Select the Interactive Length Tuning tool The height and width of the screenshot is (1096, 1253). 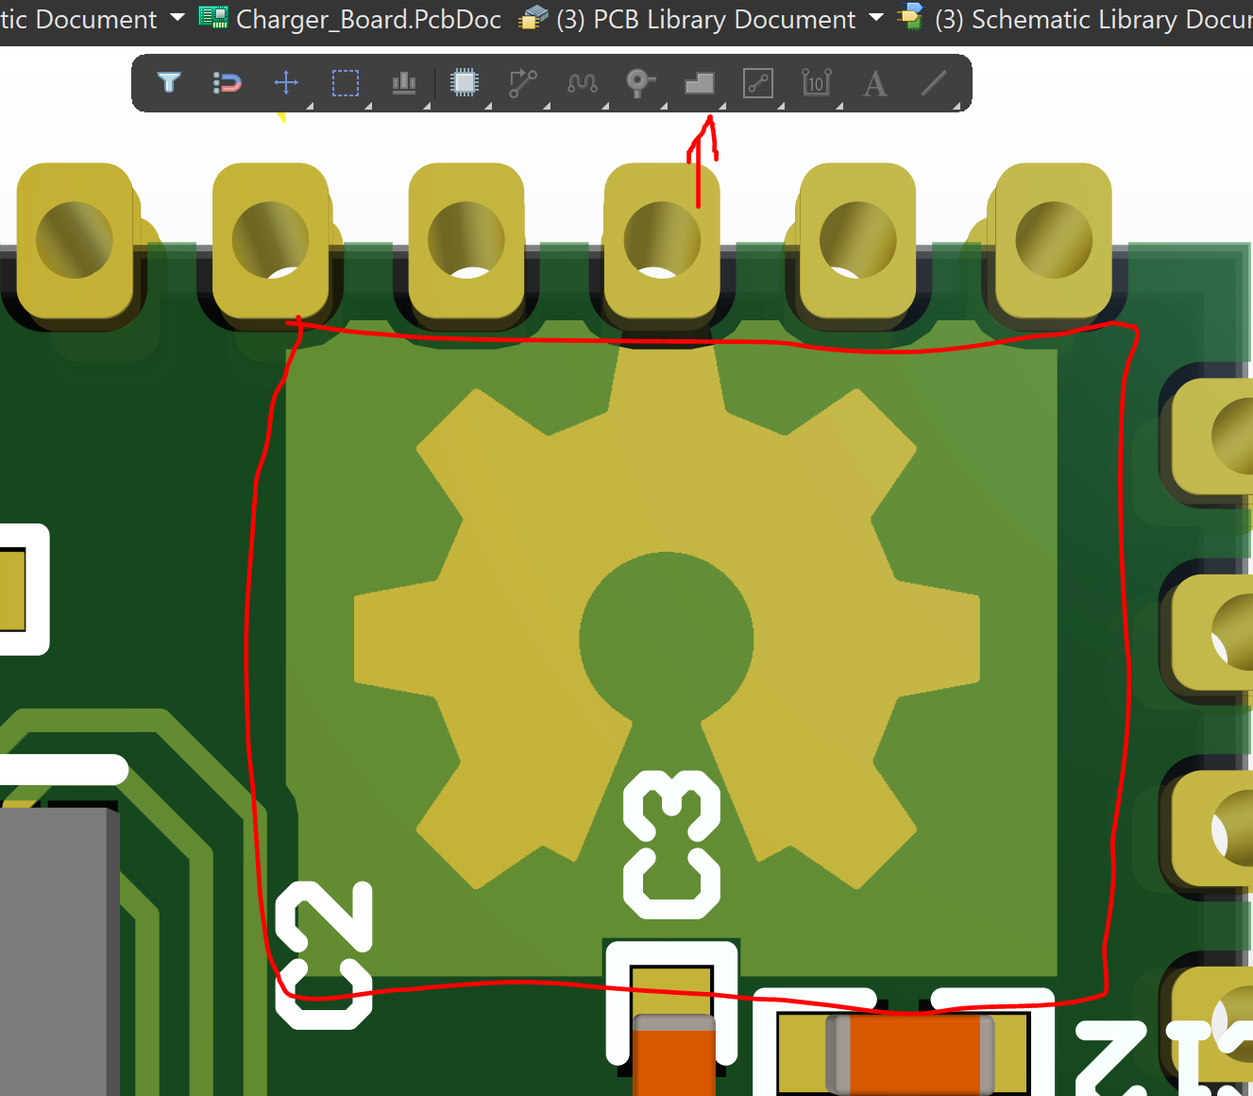582,83
